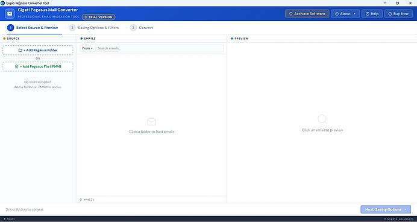Click 'Click an email to preview' text

pyautogui.click(x=322, y=130)
